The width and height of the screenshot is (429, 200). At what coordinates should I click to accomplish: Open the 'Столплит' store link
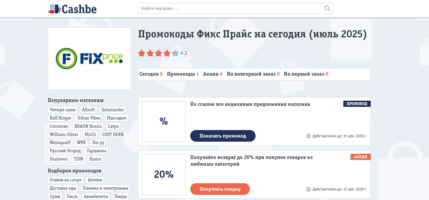59,126
